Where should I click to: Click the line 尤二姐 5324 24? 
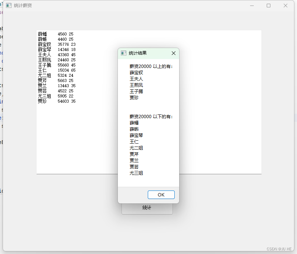(x=55, y=76)
